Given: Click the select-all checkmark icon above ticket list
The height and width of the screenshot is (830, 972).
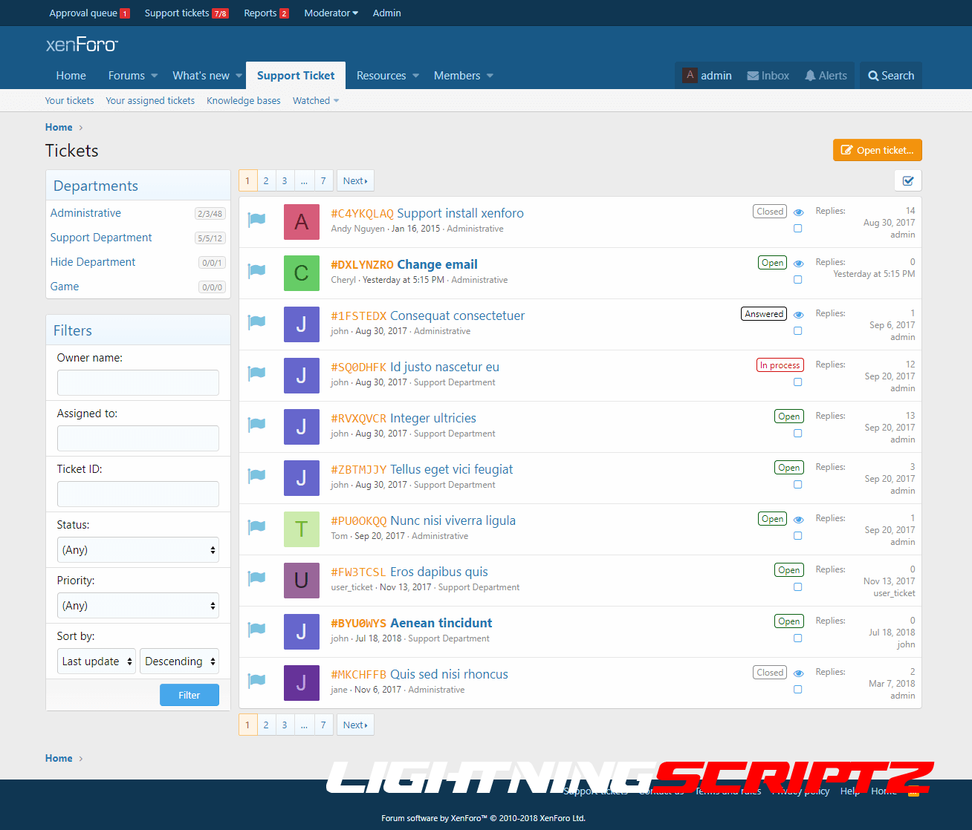Looking at the screenshot, I should tap(907, 180).
